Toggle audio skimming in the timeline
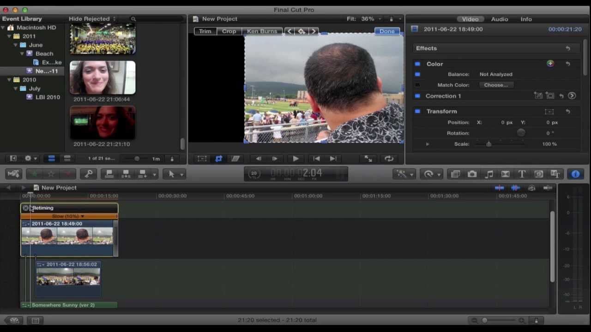 [515, 188]
